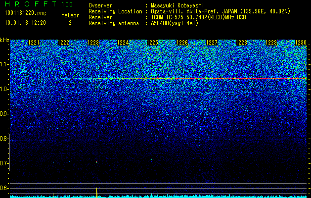Click the kHz axis unit label

pos(4,40)
